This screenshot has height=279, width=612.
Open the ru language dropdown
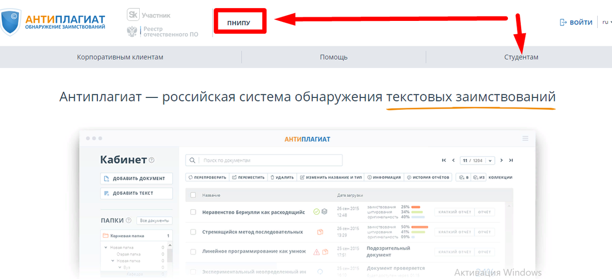coord(607,22)
